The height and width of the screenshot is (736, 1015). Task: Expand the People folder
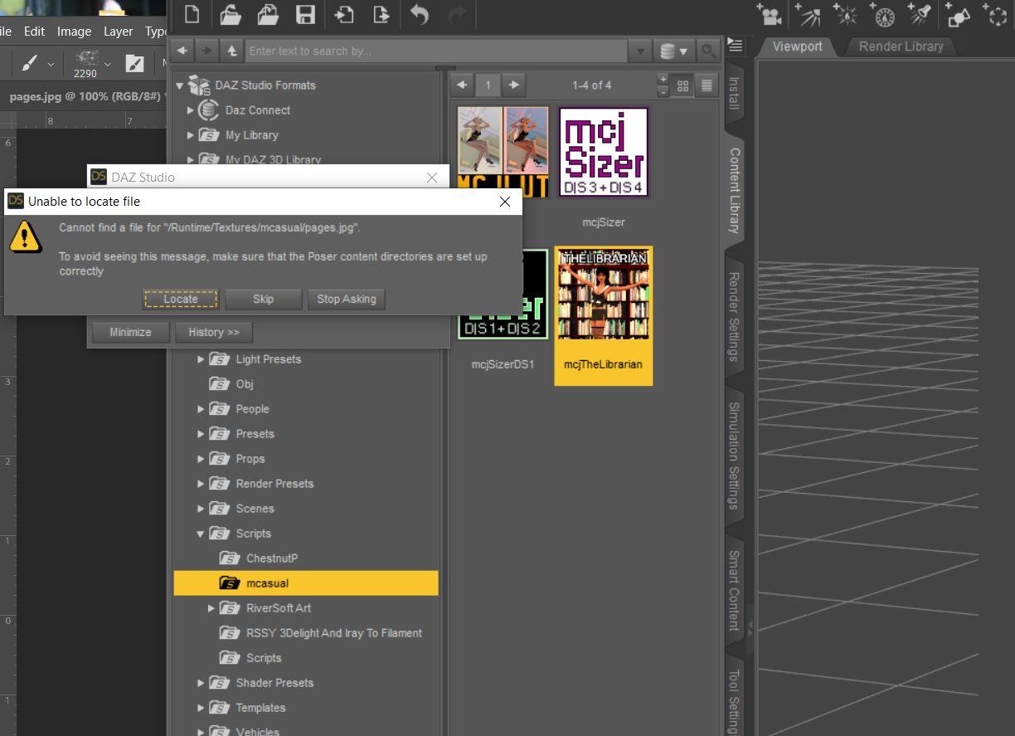[200, 409]
